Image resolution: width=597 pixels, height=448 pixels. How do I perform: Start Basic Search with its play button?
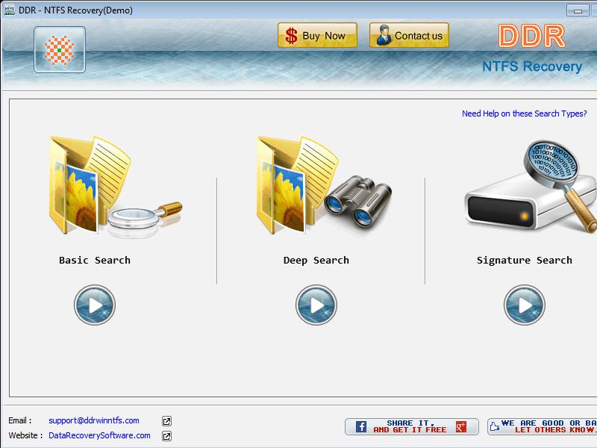95,305
